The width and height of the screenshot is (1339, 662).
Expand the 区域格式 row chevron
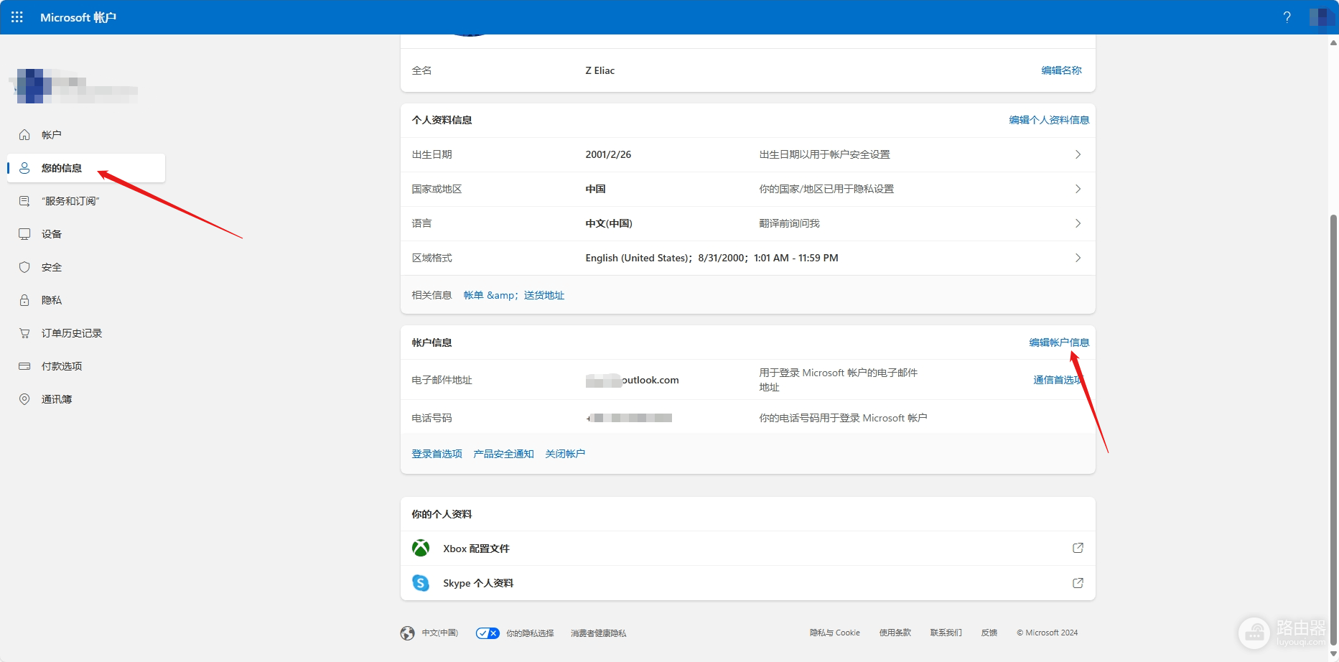(x=1078, y=258)
